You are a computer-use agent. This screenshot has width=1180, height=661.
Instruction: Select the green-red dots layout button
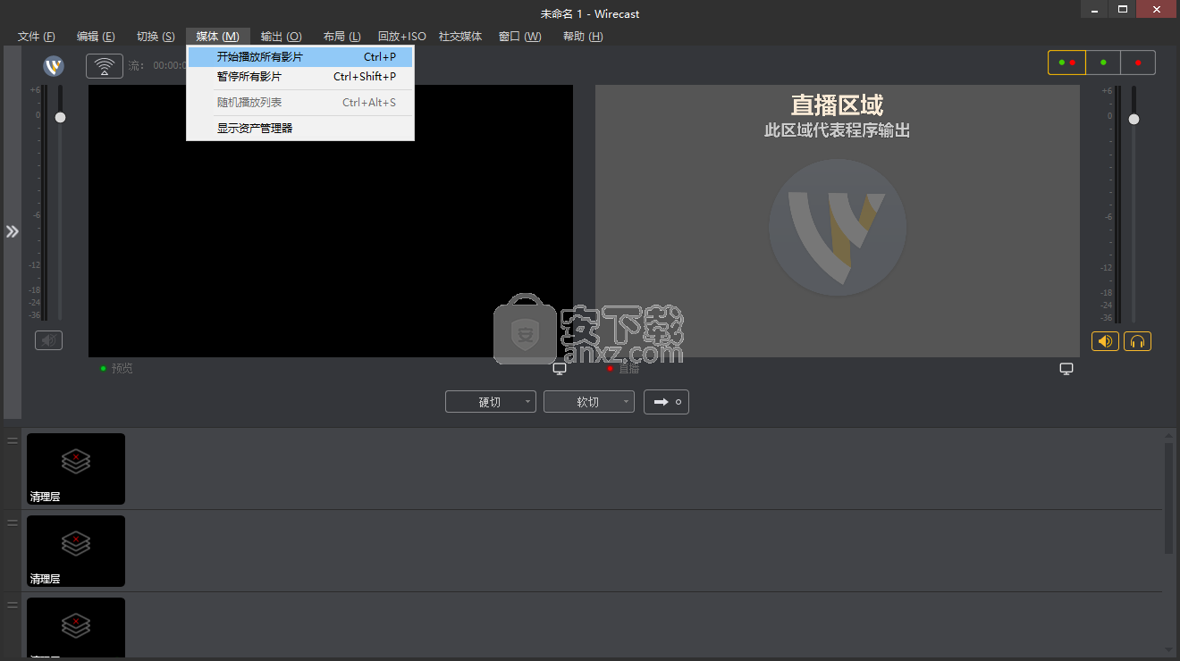[1066, 63]
